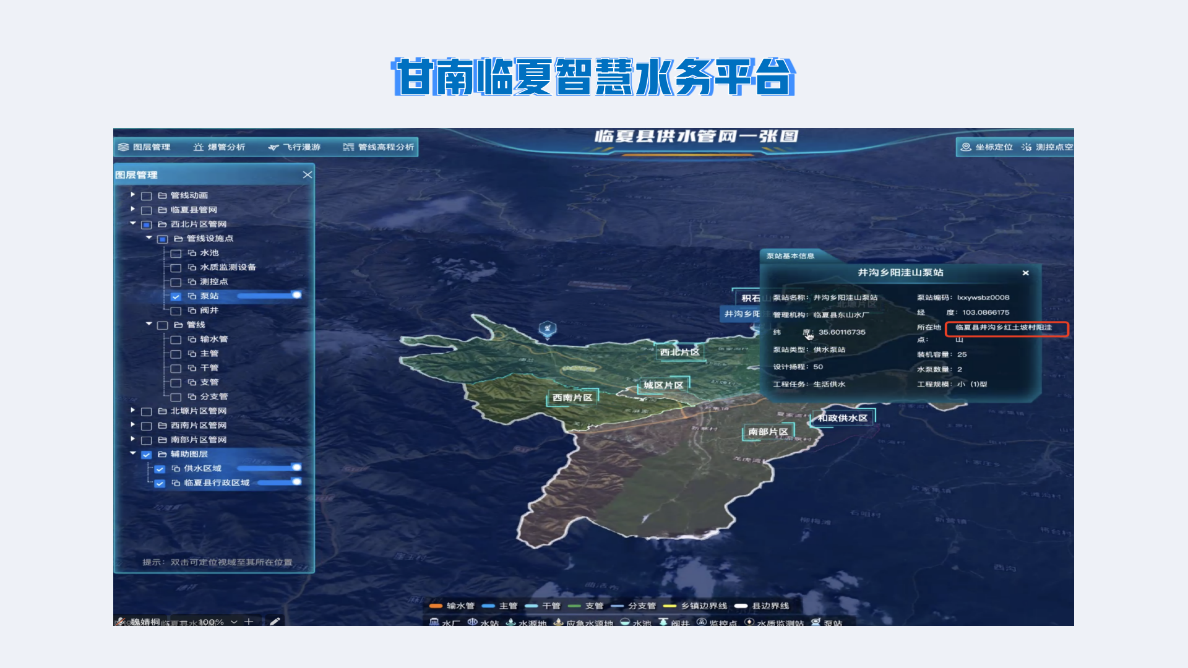
Task: Open the 爆管分析 burst analysis tool
Action: click(x=219, y=147)
